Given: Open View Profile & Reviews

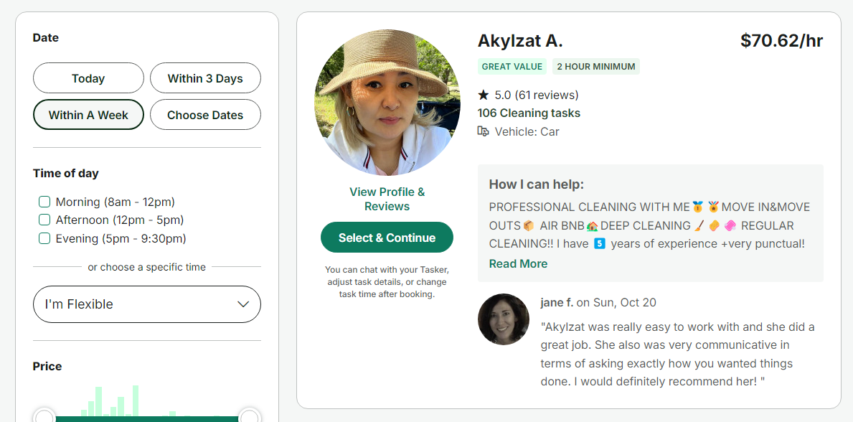Looking at the screenshot, I should click(387, 199).
